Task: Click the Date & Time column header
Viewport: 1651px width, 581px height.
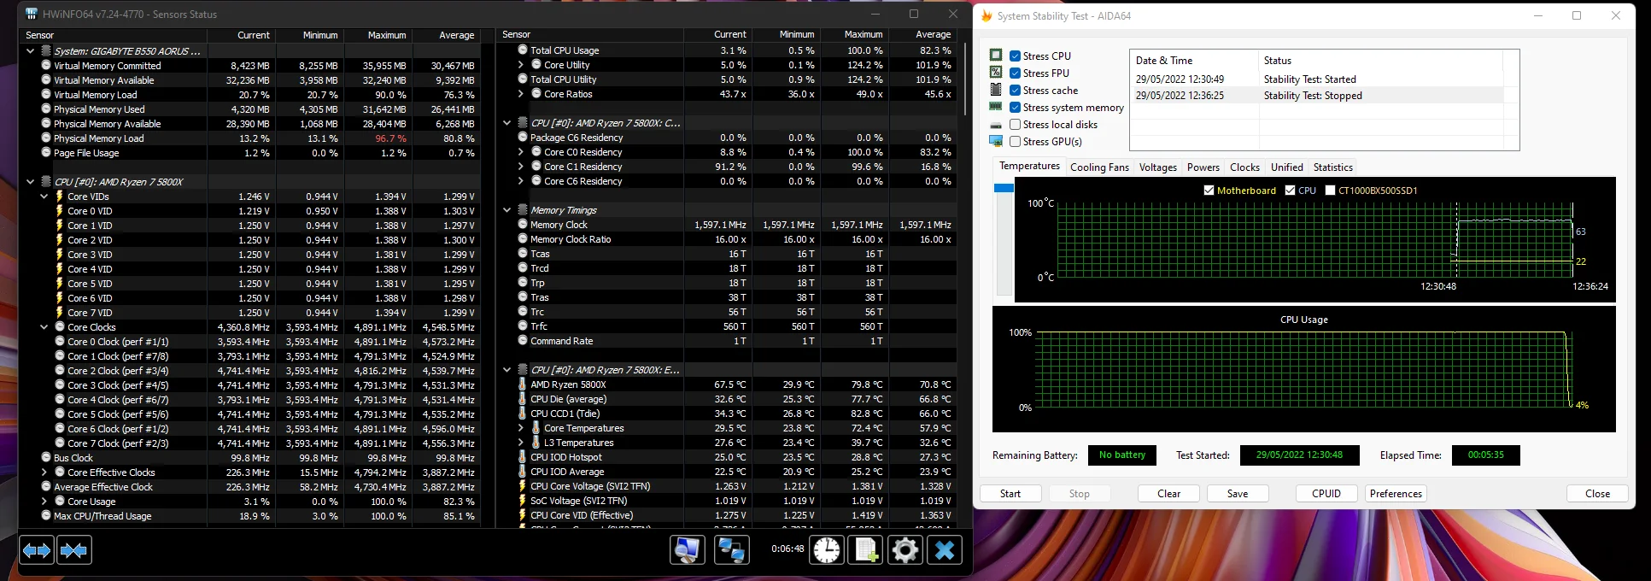Action: [1193, 61]
